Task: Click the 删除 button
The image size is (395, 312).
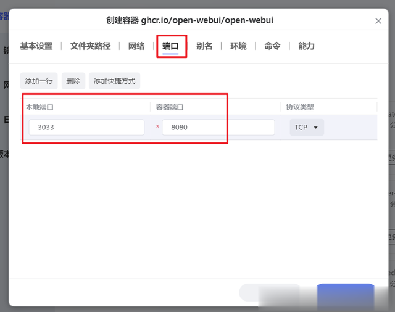Action: pyautogui.click(x=73, y=81)
